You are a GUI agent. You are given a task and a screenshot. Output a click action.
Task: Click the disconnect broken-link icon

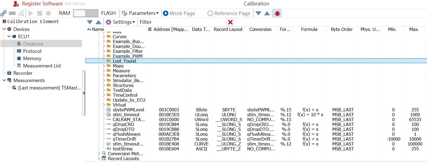point(21,13)
